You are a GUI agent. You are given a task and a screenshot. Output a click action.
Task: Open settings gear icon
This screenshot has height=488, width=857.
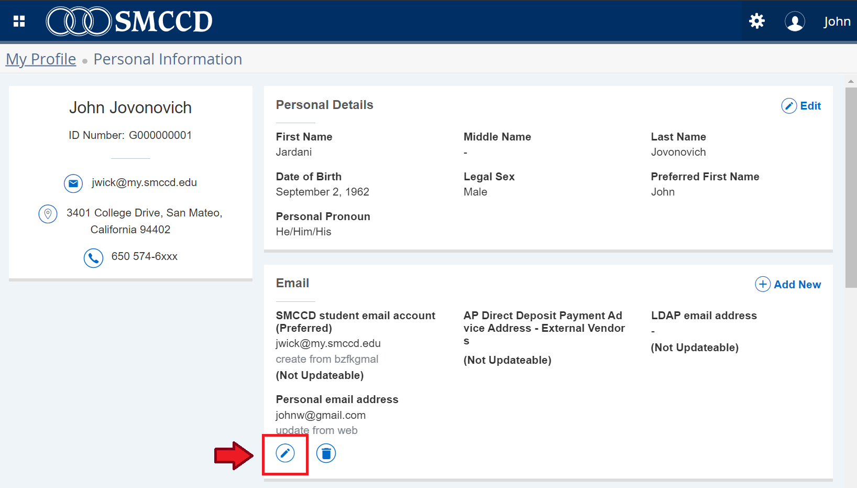757,21
